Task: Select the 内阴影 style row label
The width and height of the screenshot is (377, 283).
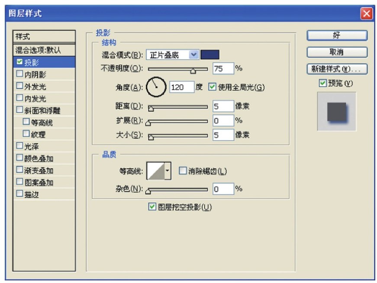Action: (35, 74)
